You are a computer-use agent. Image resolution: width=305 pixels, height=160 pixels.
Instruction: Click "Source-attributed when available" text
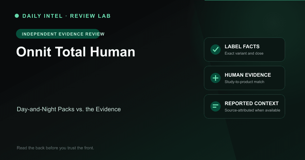pyautogui.click(x=252, y=110)
